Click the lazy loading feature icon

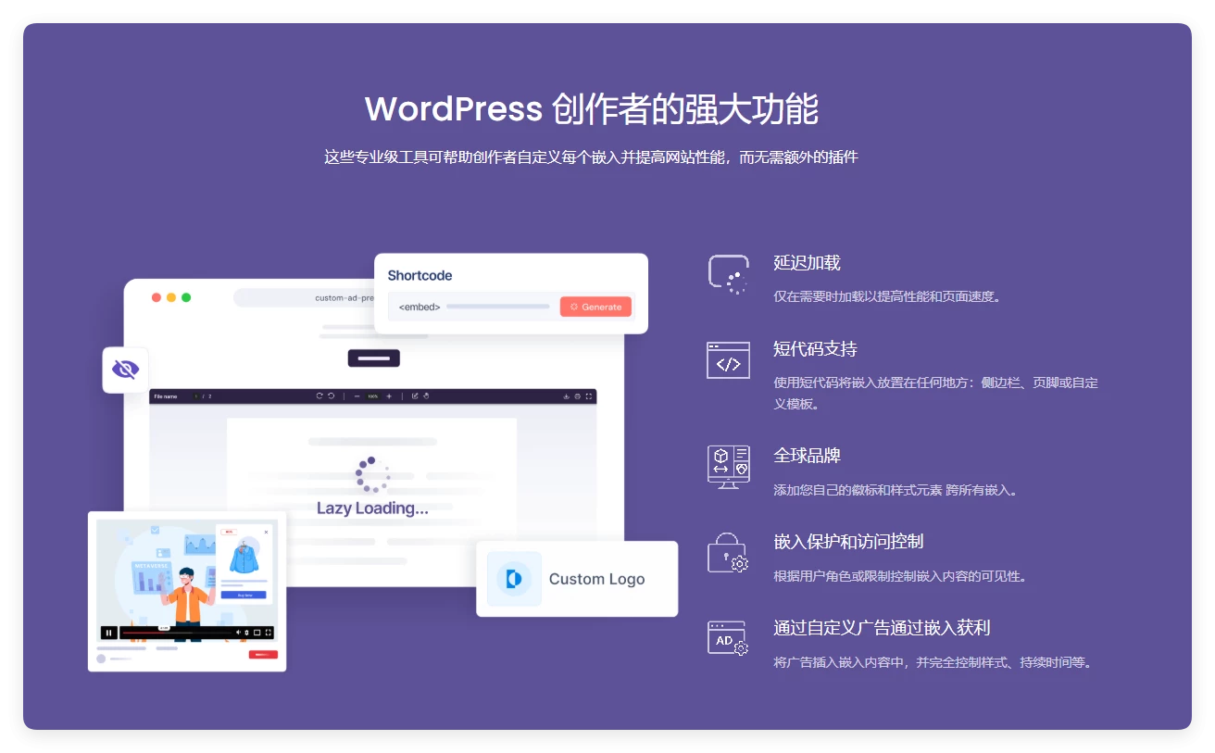728,273
